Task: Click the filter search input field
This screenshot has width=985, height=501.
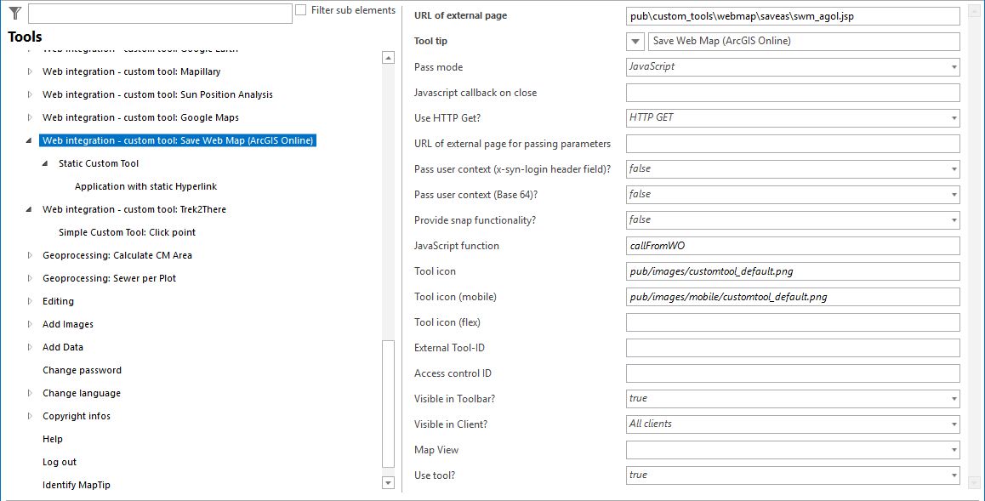Action: coord(160,13)
